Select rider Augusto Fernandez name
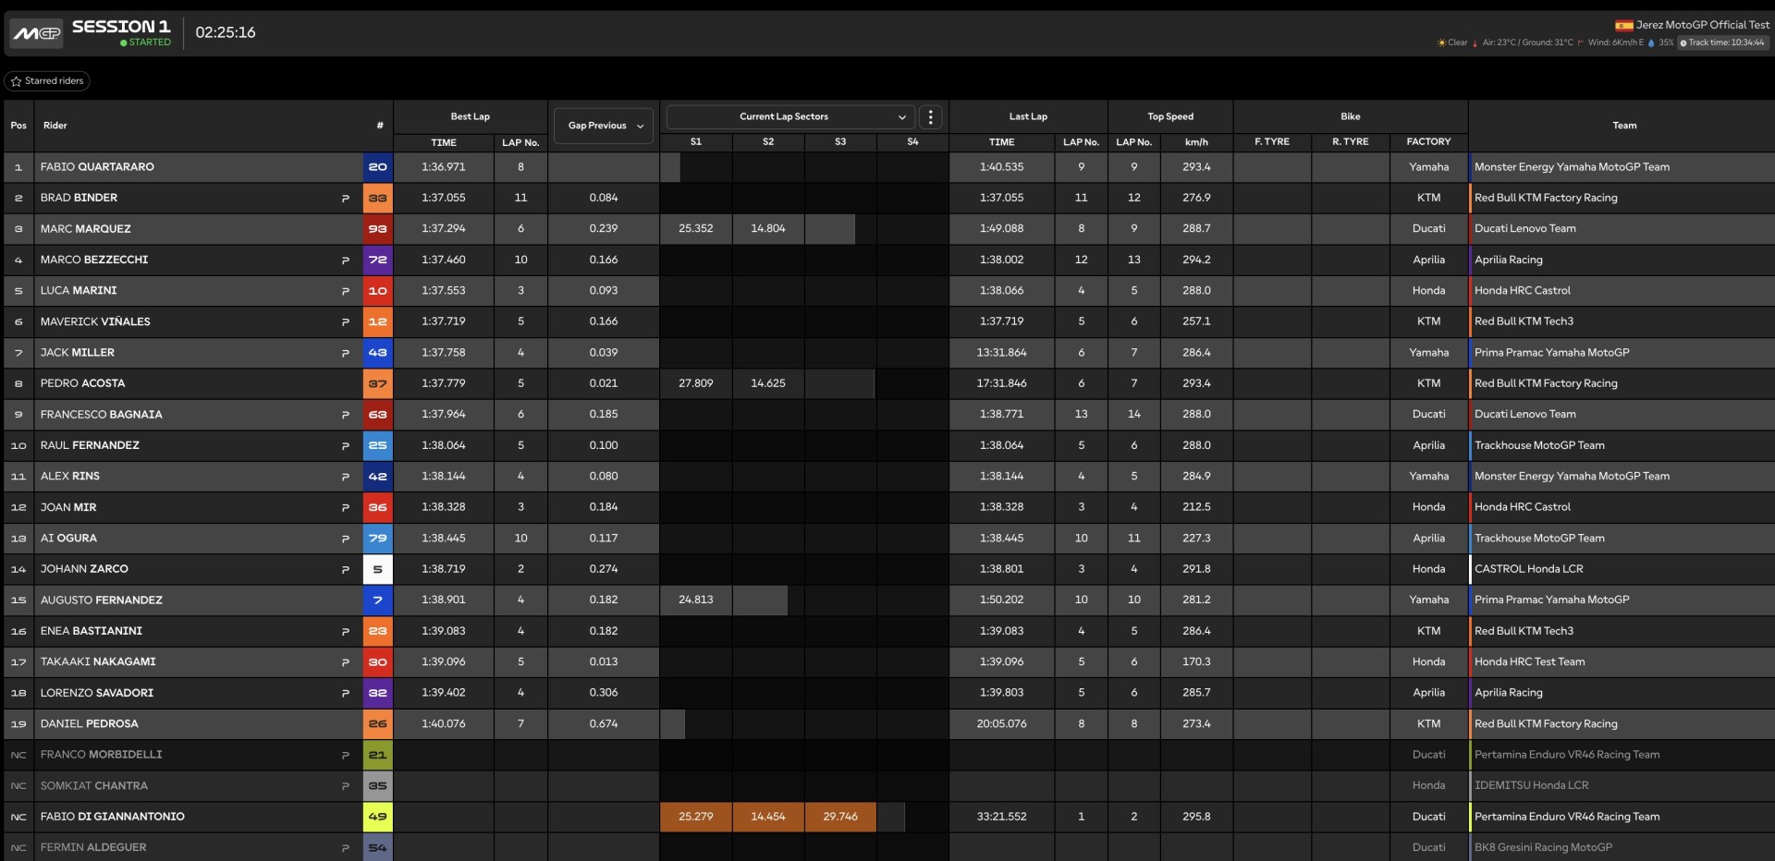The height and width of the screenshot is (861, 1775). (x=102, y=600)
